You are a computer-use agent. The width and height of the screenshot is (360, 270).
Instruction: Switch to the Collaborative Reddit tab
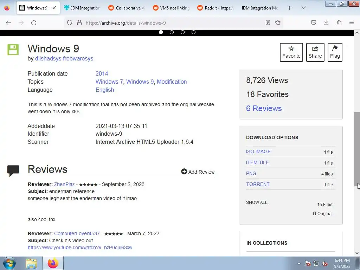127,8
